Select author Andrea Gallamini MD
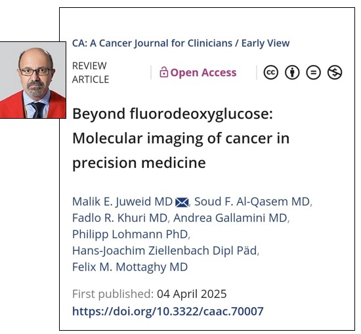The height and width of the screenshot is (334, 361). (230, 218)
